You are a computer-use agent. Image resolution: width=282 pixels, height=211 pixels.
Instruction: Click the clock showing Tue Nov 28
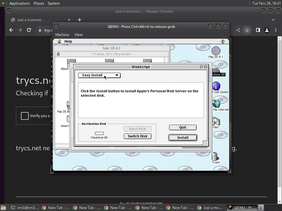(266, 3)
